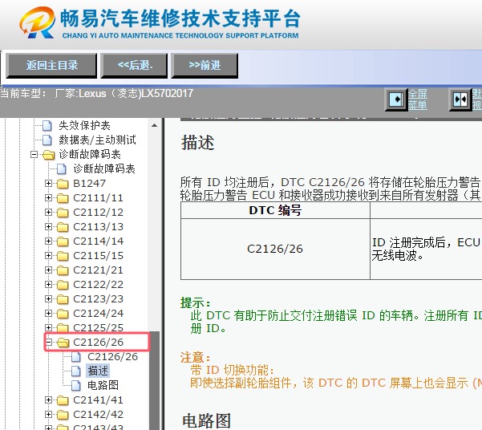Expand the C2111/11 folder
This screenshot has height=430, width=482.
[48, 197]
